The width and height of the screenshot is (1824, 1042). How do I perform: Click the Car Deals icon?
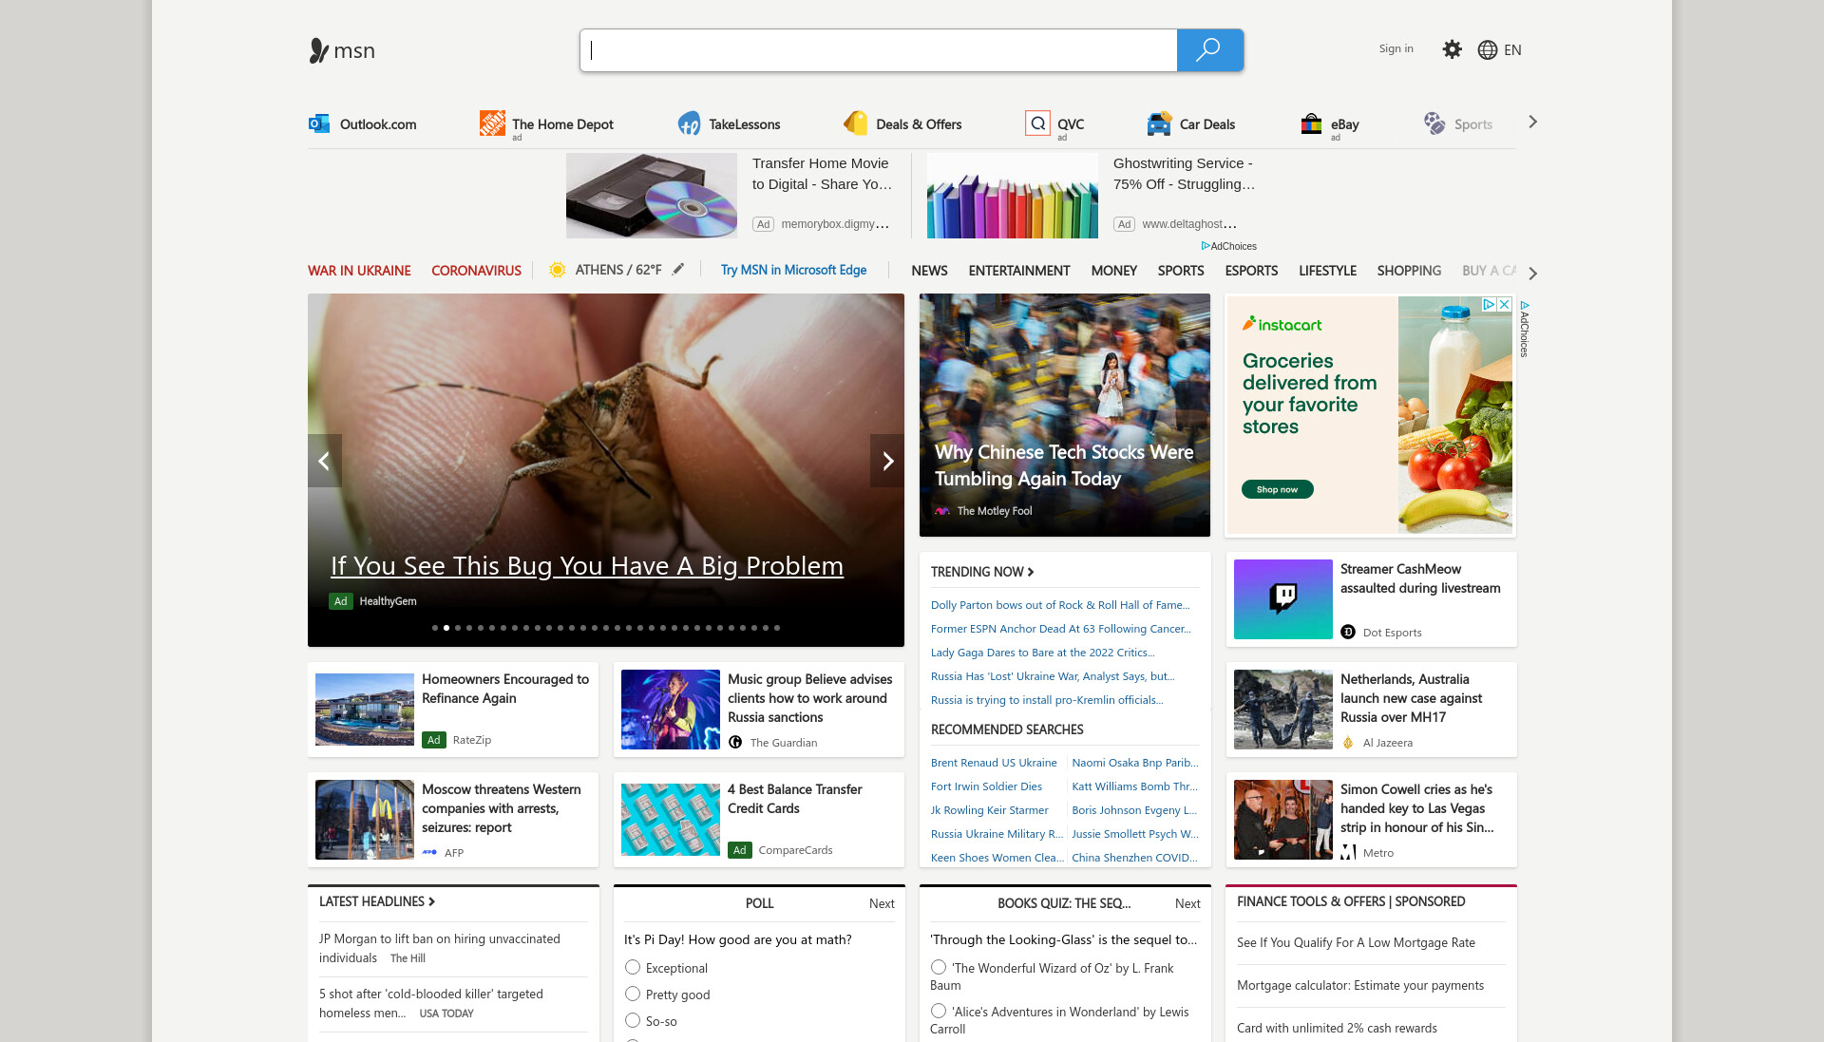1159,123
